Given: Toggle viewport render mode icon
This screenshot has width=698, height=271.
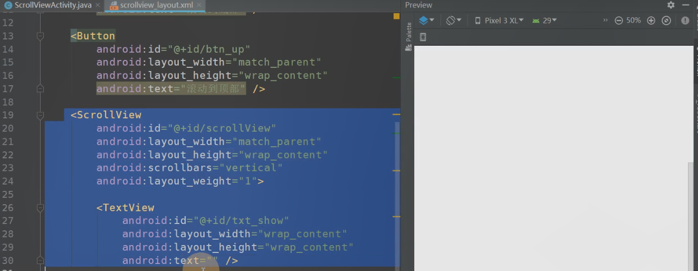Looking at the screenshot, I should coord(423,37).
